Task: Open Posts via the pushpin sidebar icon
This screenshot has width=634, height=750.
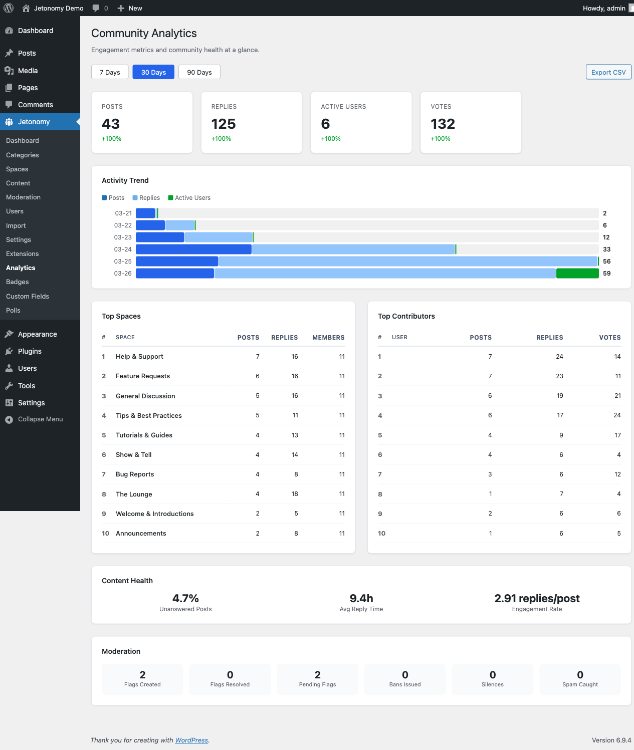Action: 9,53
